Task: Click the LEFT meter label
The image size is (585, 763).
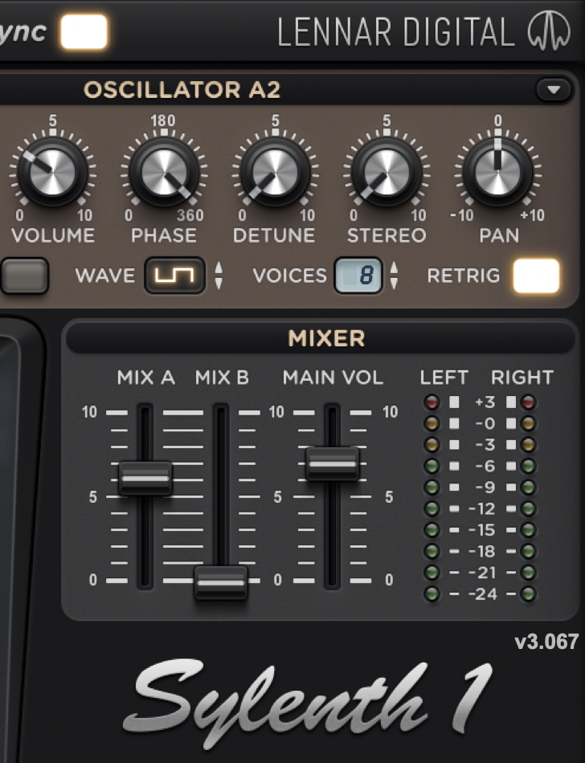Action: [x=444, y=377]
